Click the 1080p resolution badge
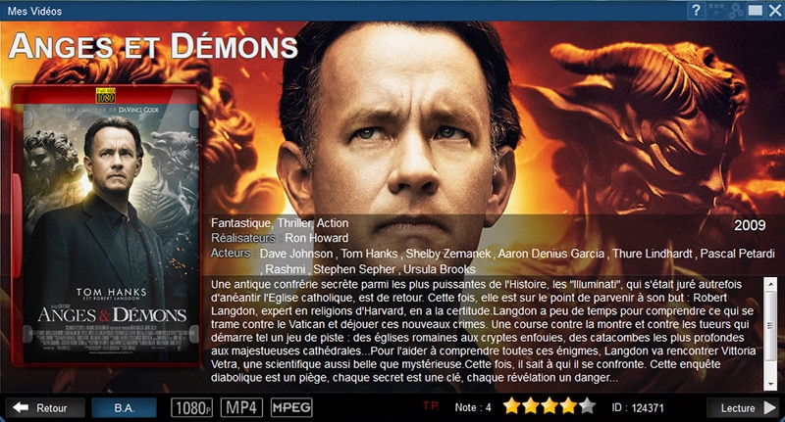The height and width of the screenshot is (422, 785). tap(191, 407)
